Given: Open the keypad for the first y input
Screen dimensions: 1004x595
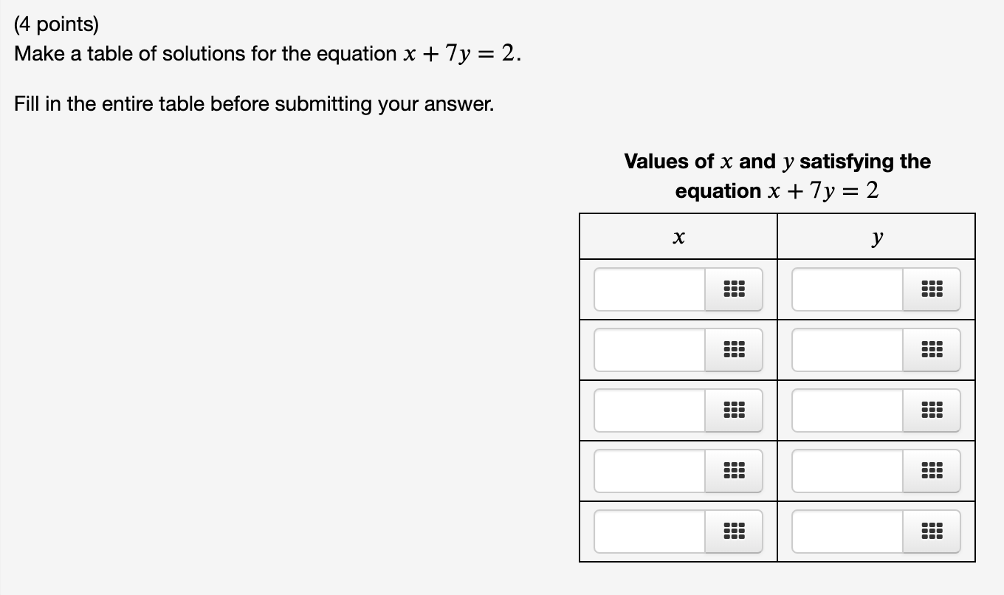Looking at the screenshot, I should point(932,289).
